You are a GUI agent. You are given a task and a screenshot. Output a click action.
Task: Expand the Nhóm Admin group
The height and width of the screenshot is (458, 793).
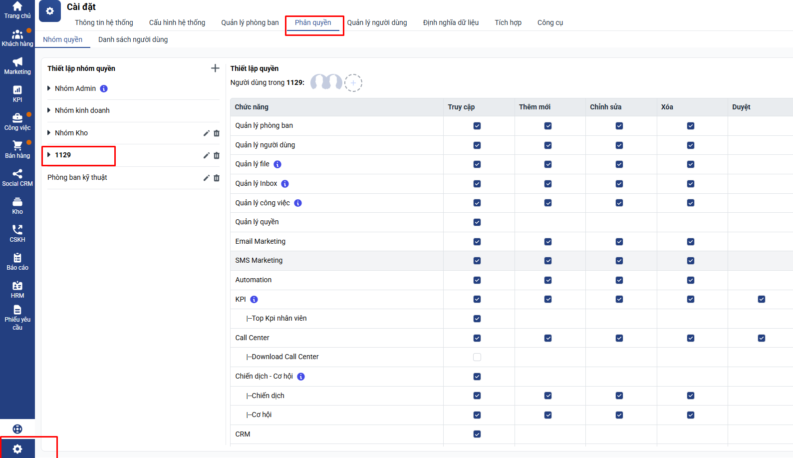pos(49,88)
